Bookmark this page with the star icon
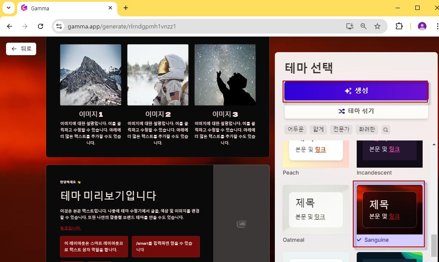Screen dimensions: 439x262 (377, 26)
